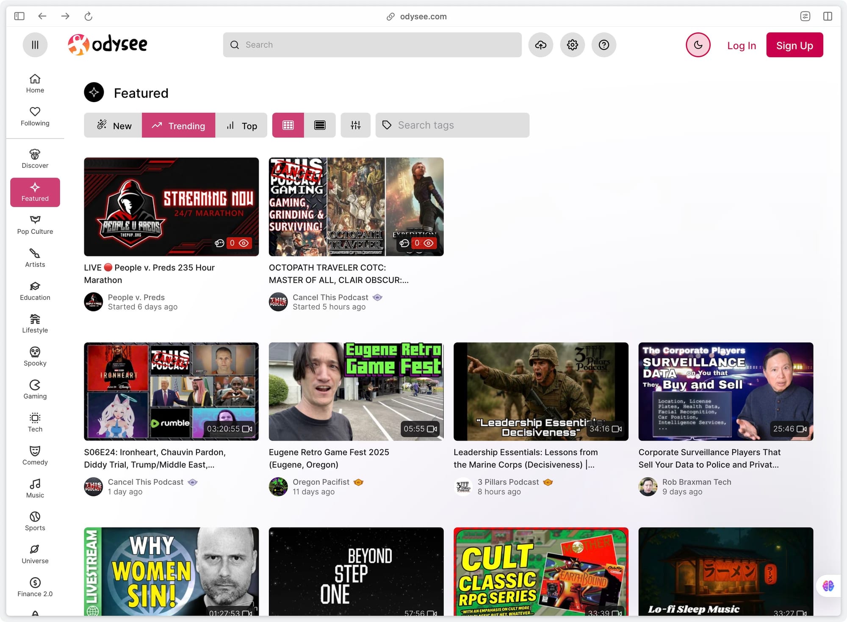Open the help question mark icon

pos(603,45)
